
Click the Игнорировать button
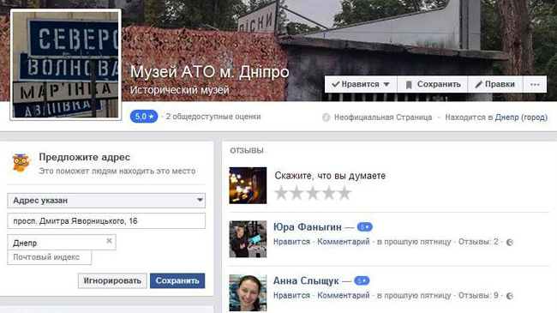(x=112, y=280)
